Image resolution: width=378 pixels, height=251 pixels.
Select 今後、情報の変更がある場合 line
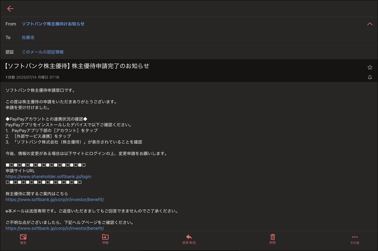(x=86, y=153)
